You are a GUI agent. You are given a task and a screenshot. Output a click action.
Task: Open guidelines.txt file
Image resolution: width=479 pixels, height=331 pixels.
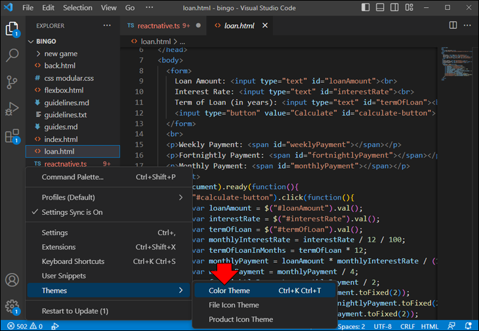[73, 115]
